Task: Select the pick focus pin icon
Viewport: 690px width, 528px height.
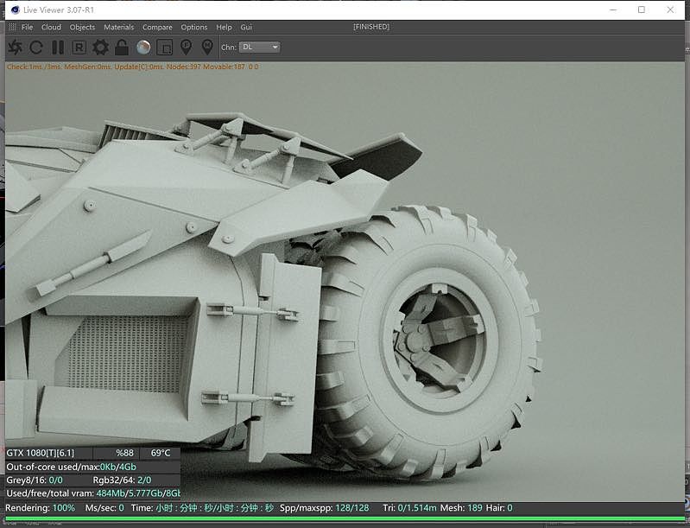Action: pyautogui.click(x=186, y=47)
